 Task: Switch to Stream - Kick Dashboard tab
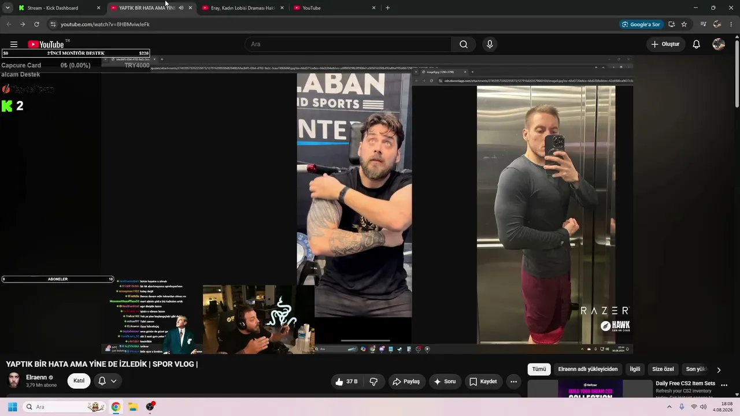(58, 8)
